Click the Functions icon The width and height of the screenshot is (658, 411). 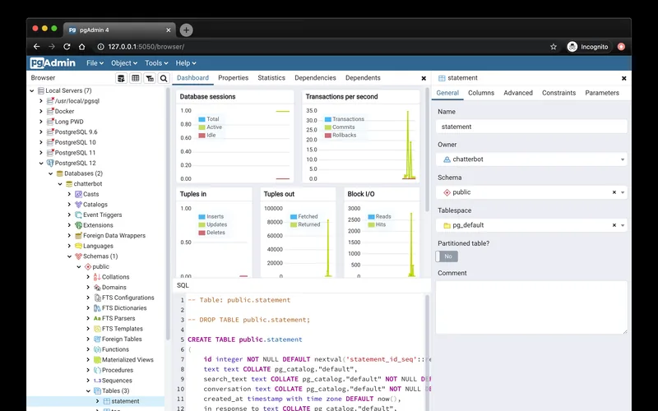click(97, 349)
